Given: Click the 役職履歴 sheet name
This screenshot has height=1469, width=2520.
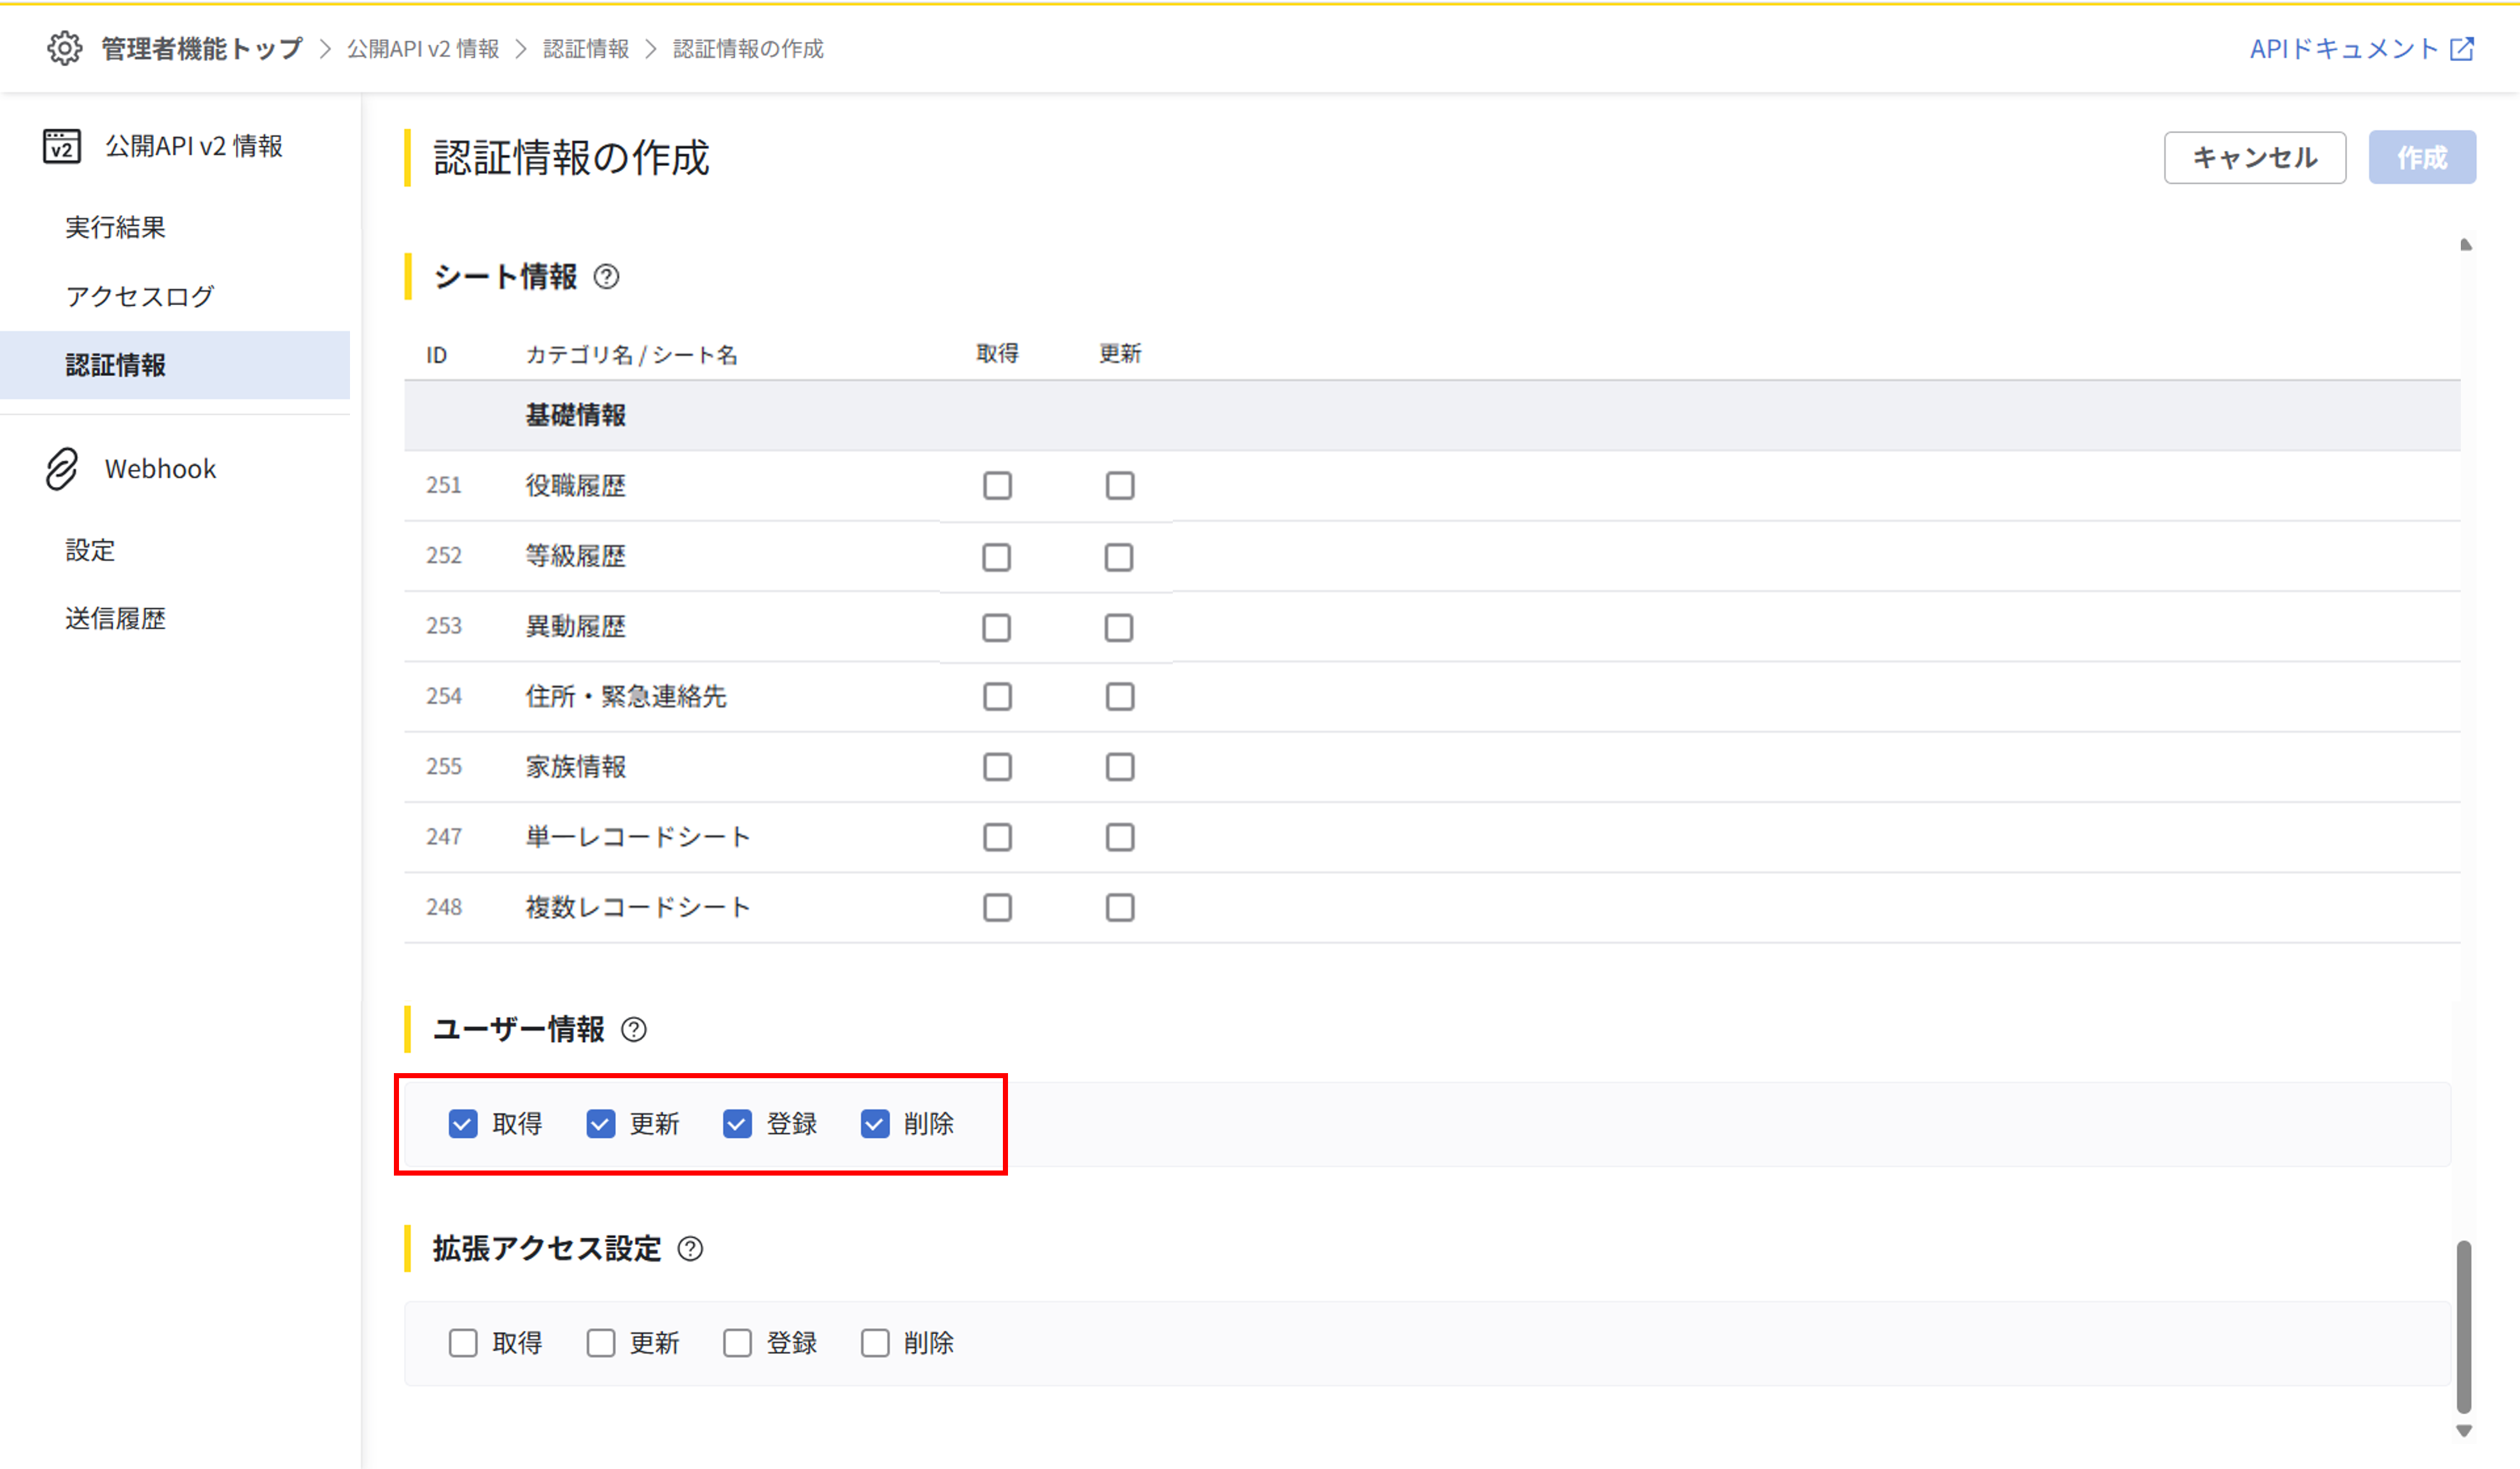Looking at the screenshot, I should point(576,486).
